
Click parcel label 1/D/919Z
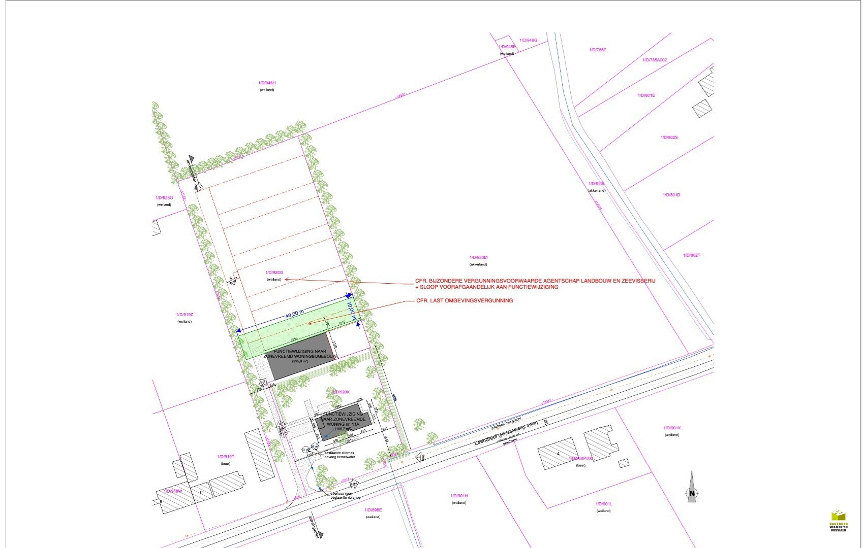click(x=184, y=315)
